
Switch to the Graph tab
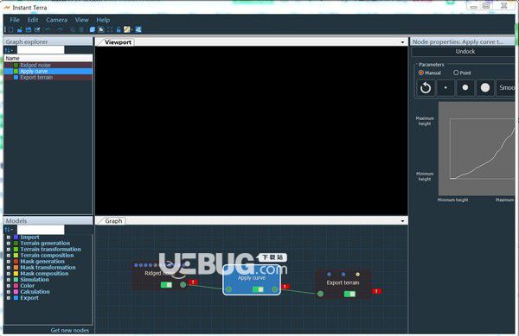(x=113, y=221)
